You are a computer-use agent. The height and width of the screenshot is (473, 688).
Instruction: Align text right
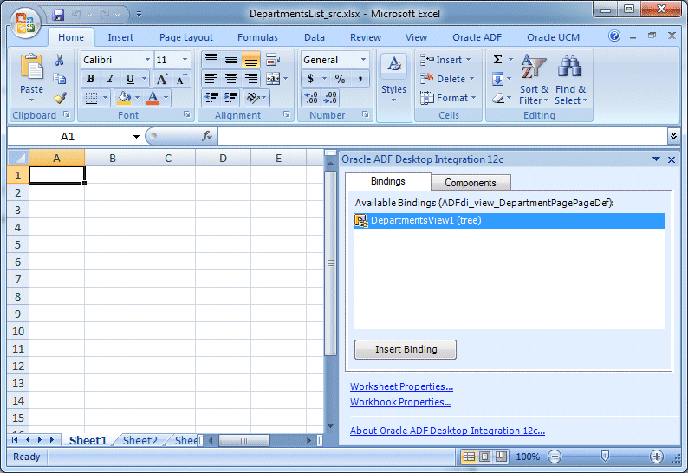coord(250,79)
